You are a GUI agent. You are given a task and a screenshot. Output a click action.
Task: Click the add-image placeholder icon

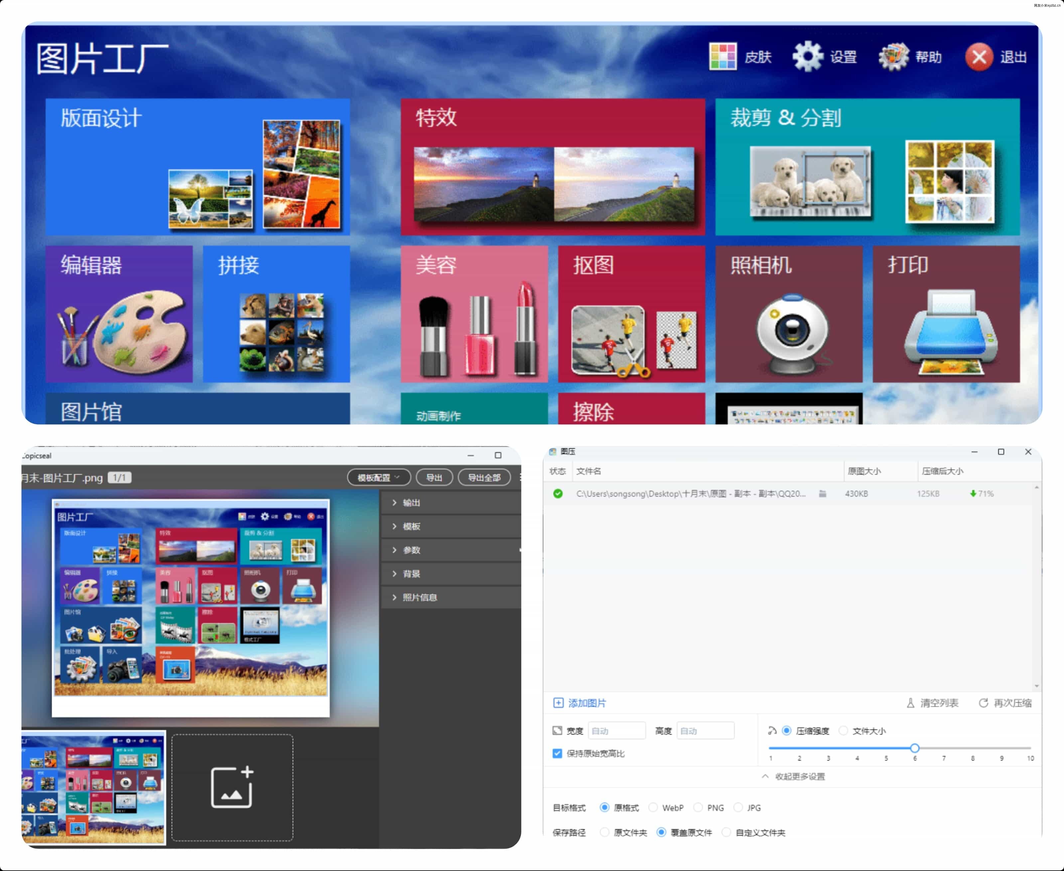(x=232, y=787)
